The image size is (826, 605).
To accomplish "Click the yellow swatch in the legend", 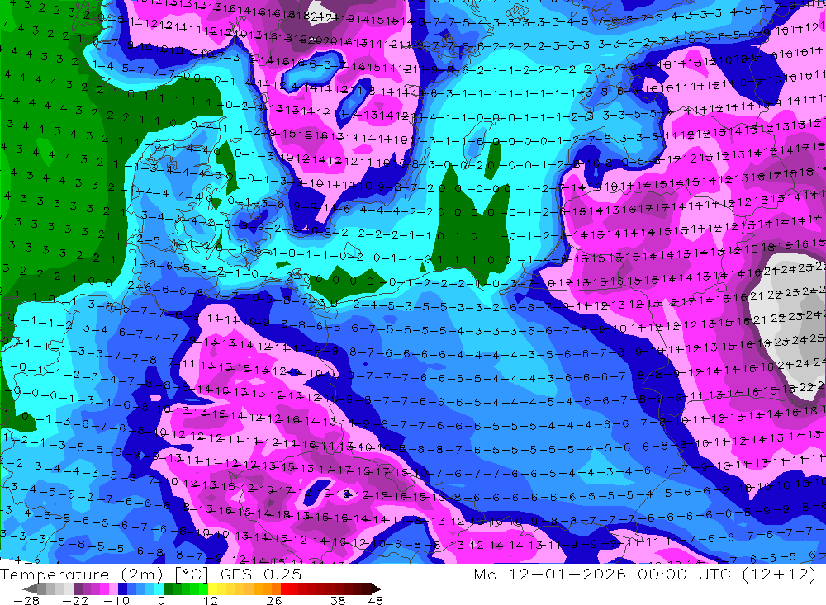I will 213,588.
